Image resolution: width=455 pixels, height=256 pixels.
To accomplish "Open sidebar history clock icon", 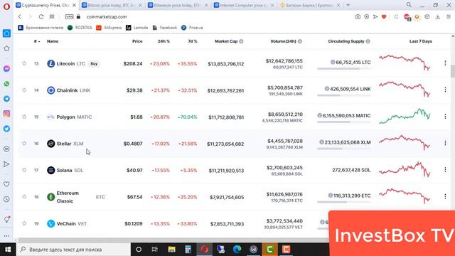I will pyautogui.click(x=6, y=199).
